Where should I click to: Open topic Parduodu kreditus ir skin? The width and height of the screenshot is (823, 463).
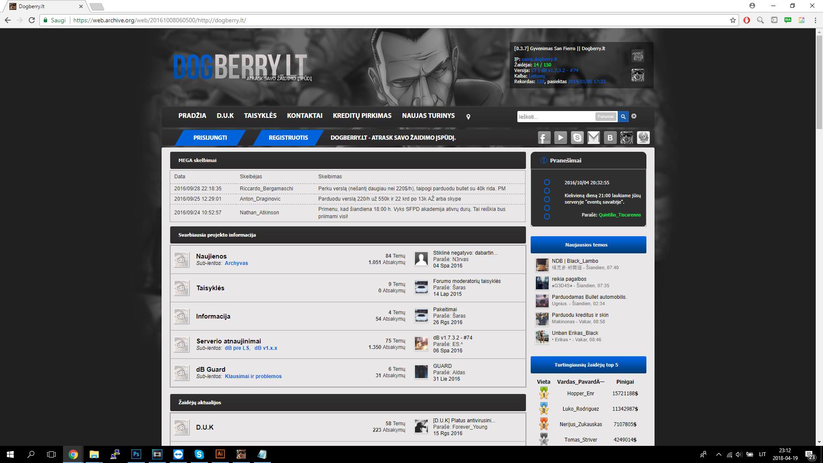click(580, 315)
